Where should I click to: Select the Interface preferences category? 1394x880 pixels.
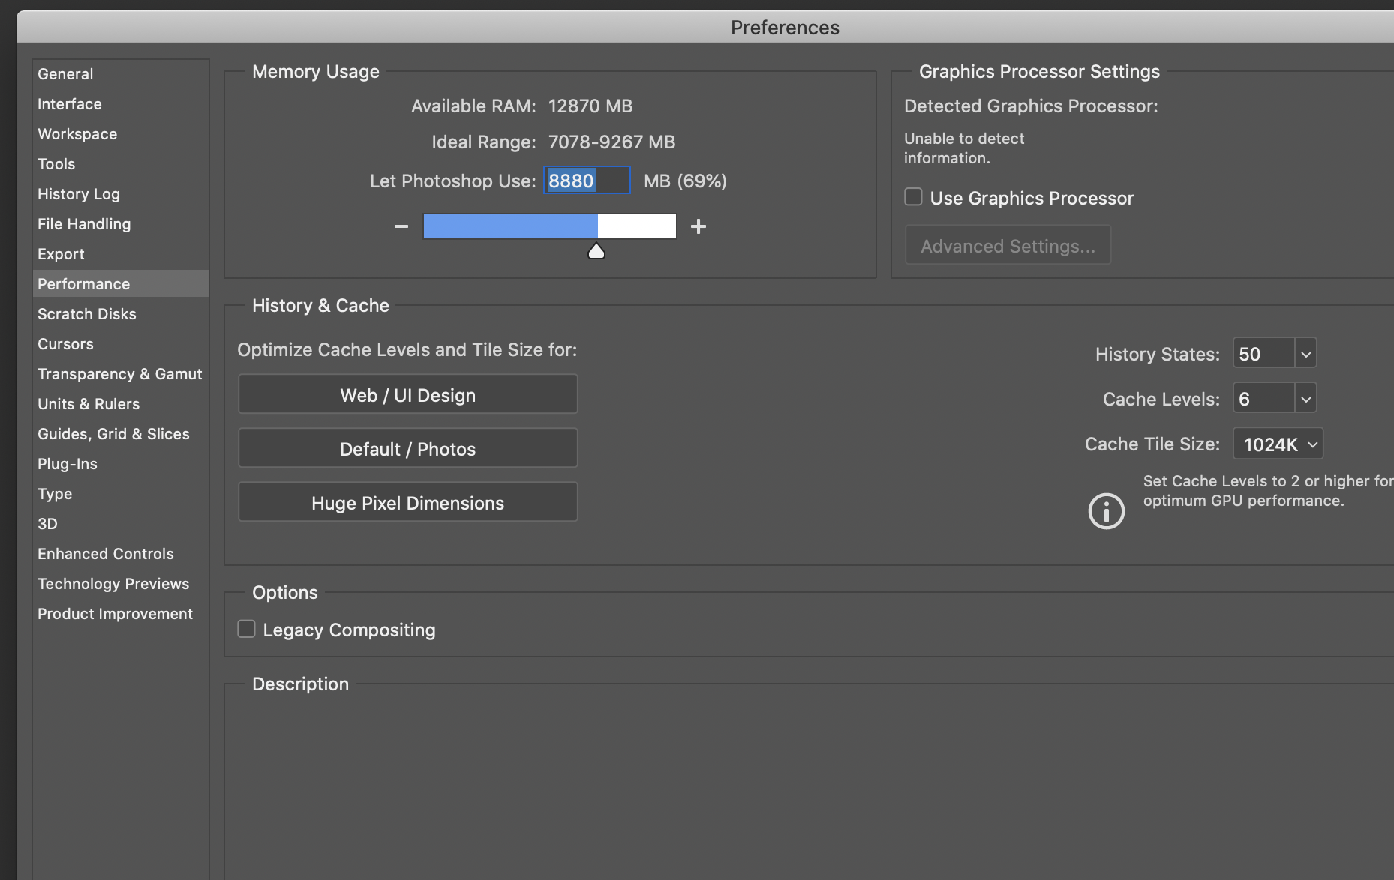[70, 104]
